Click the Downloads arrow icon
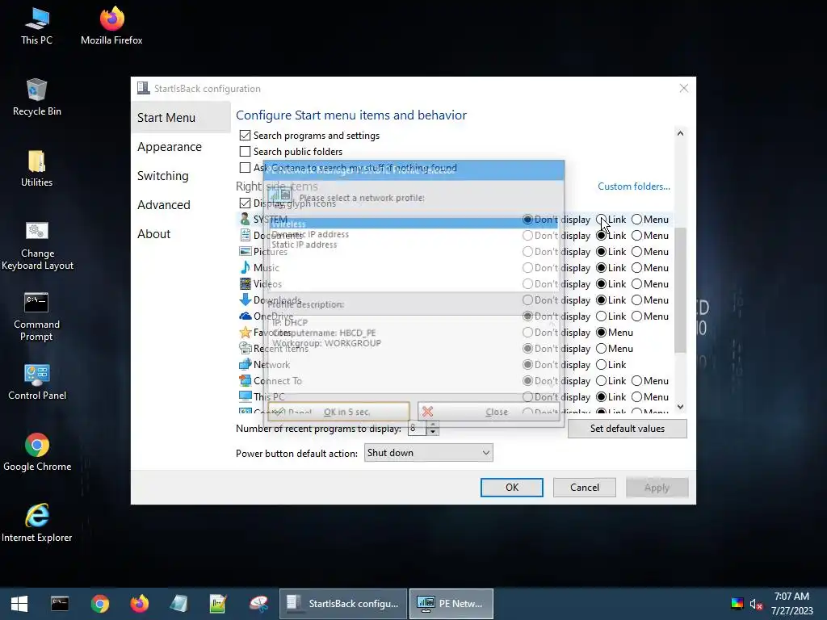 pyautogui.click(x=246, y=300)
